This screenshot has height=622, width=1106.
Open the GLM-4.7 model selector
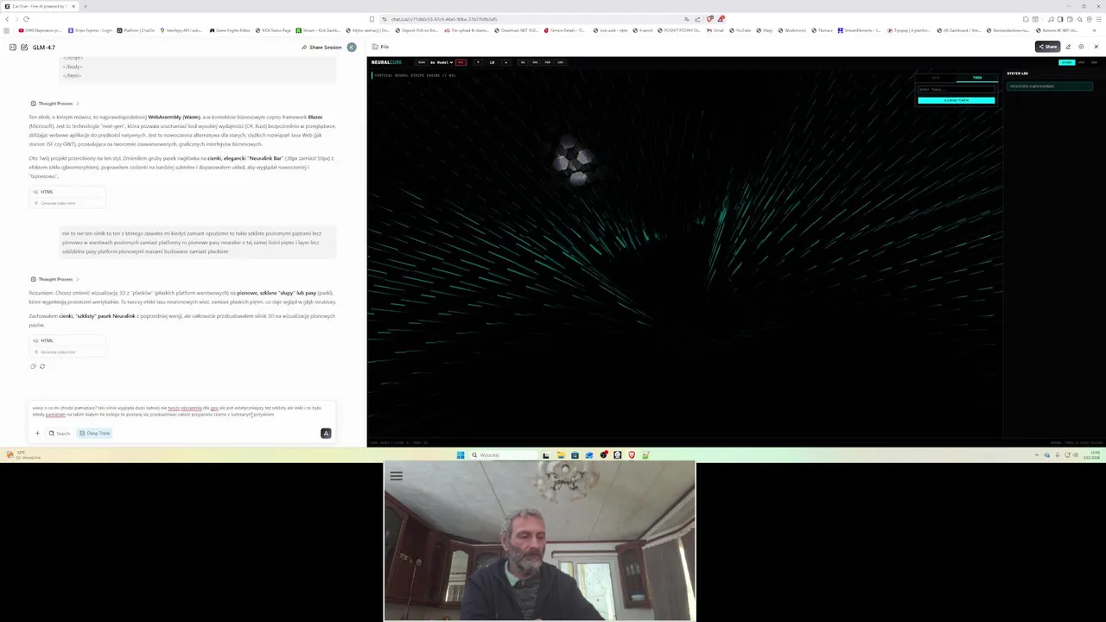pos(44,48)
